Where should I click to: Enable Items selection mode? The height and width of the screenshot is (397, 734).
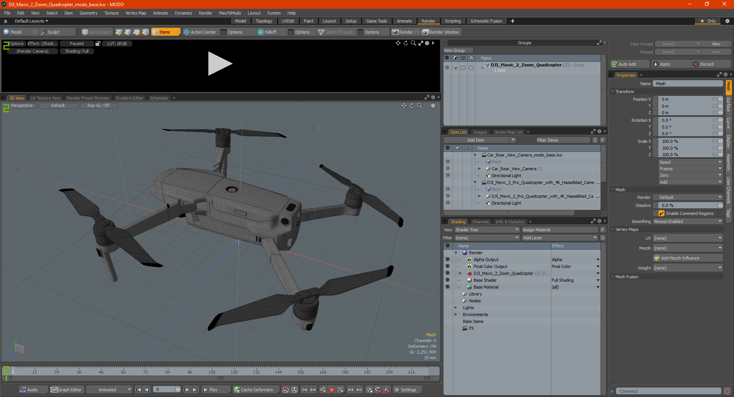coord(165,32)
